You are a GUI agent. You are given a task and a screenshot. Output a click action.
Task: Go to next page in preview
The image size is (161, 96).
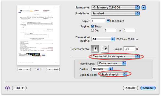point(49,70)
